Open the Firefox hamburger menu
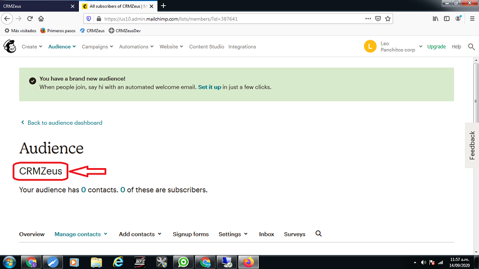This screenshot has width=479, height=269. click(x=471, y=19)
